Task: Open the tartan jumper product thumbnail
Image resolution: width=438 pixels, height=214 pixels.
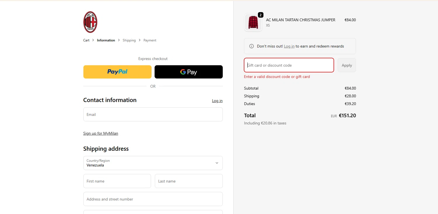Action: click(x=253, y=22)
